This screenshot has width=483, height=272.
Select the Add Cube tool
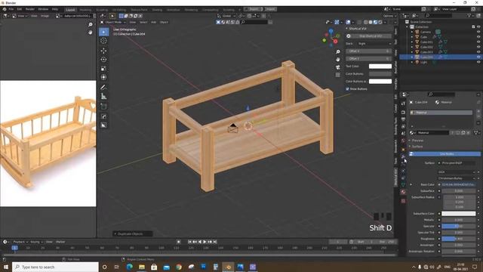pyautogui.click(x=104, y=107)
